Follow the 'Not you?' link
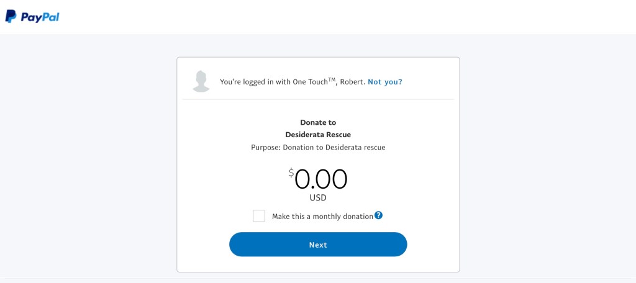 pyautogui.click(x=385, y=82)
